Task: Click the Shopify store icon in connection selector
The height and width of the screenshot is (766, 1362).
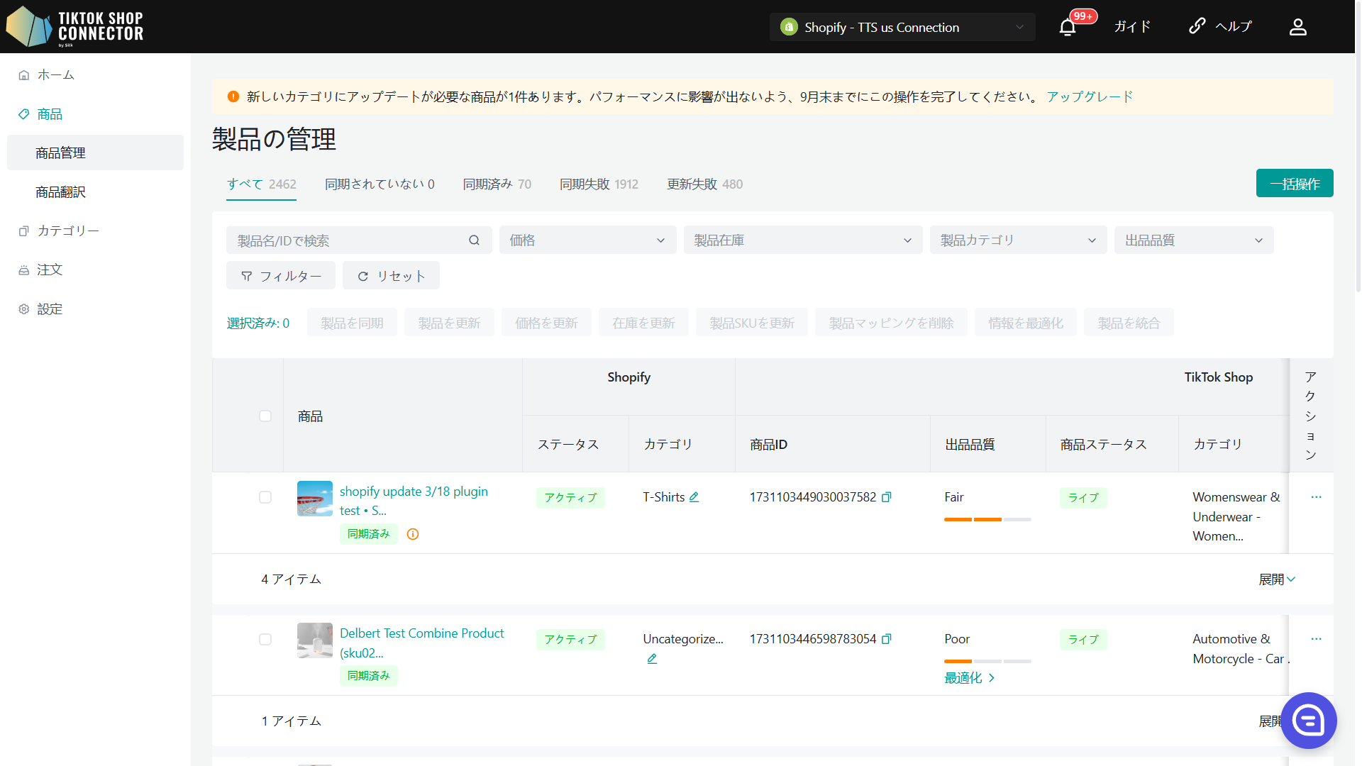Action: click(789, 27)
